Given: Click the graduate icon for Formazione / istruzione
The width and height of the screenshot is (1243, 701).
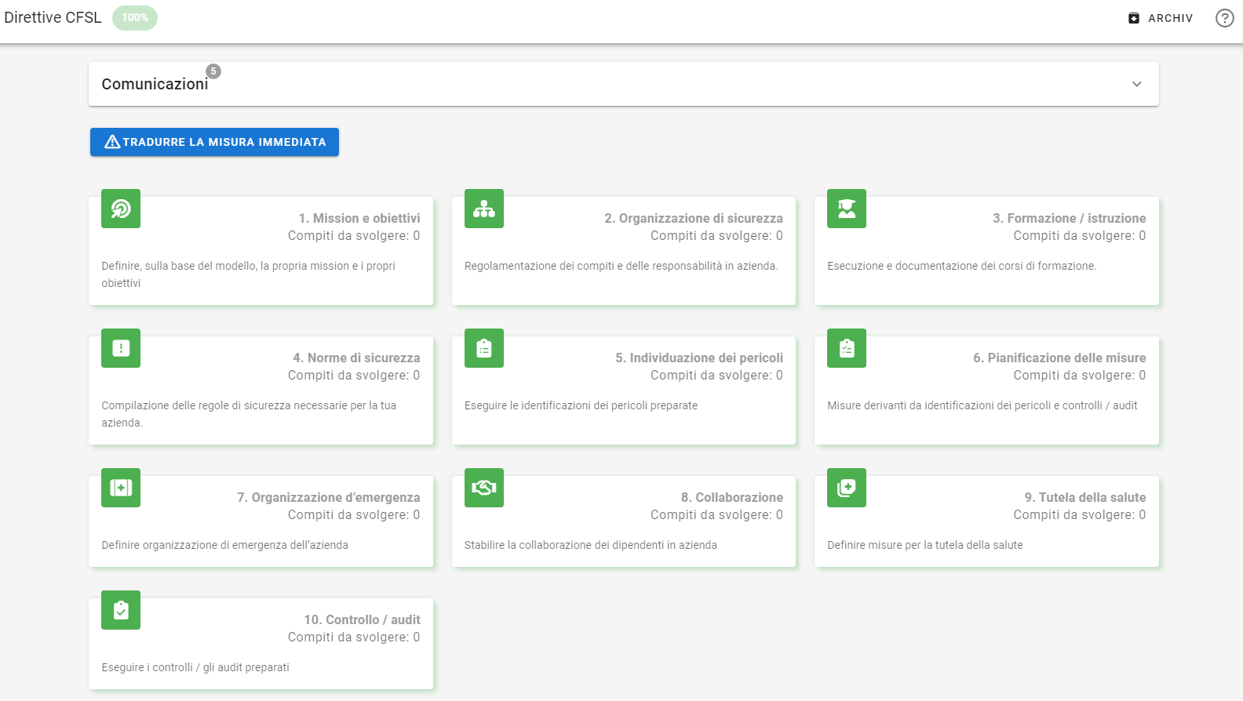Looking at the screenshot, I should 847,209.
